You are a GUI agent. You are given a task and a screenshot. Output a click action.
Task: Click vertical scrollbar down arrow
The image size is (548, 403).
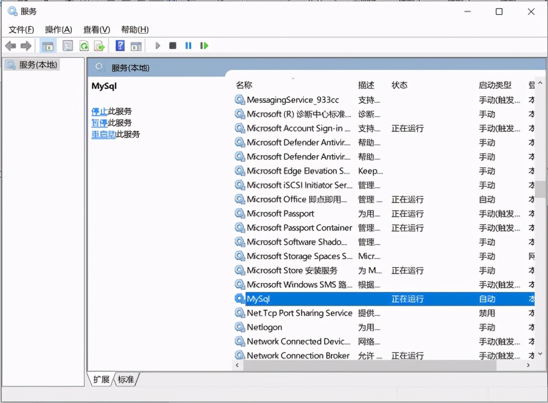coord(541,354)
